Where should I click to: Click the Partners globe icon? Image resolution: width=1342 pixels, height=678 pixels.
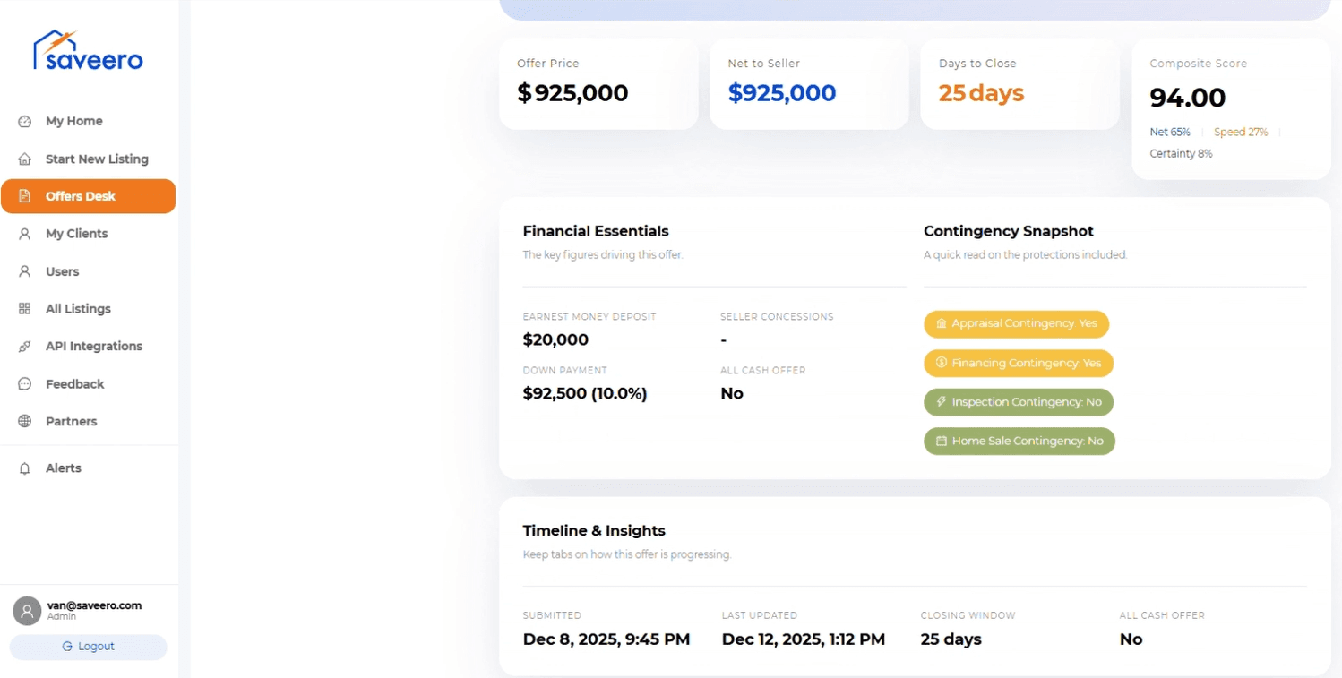24,421
